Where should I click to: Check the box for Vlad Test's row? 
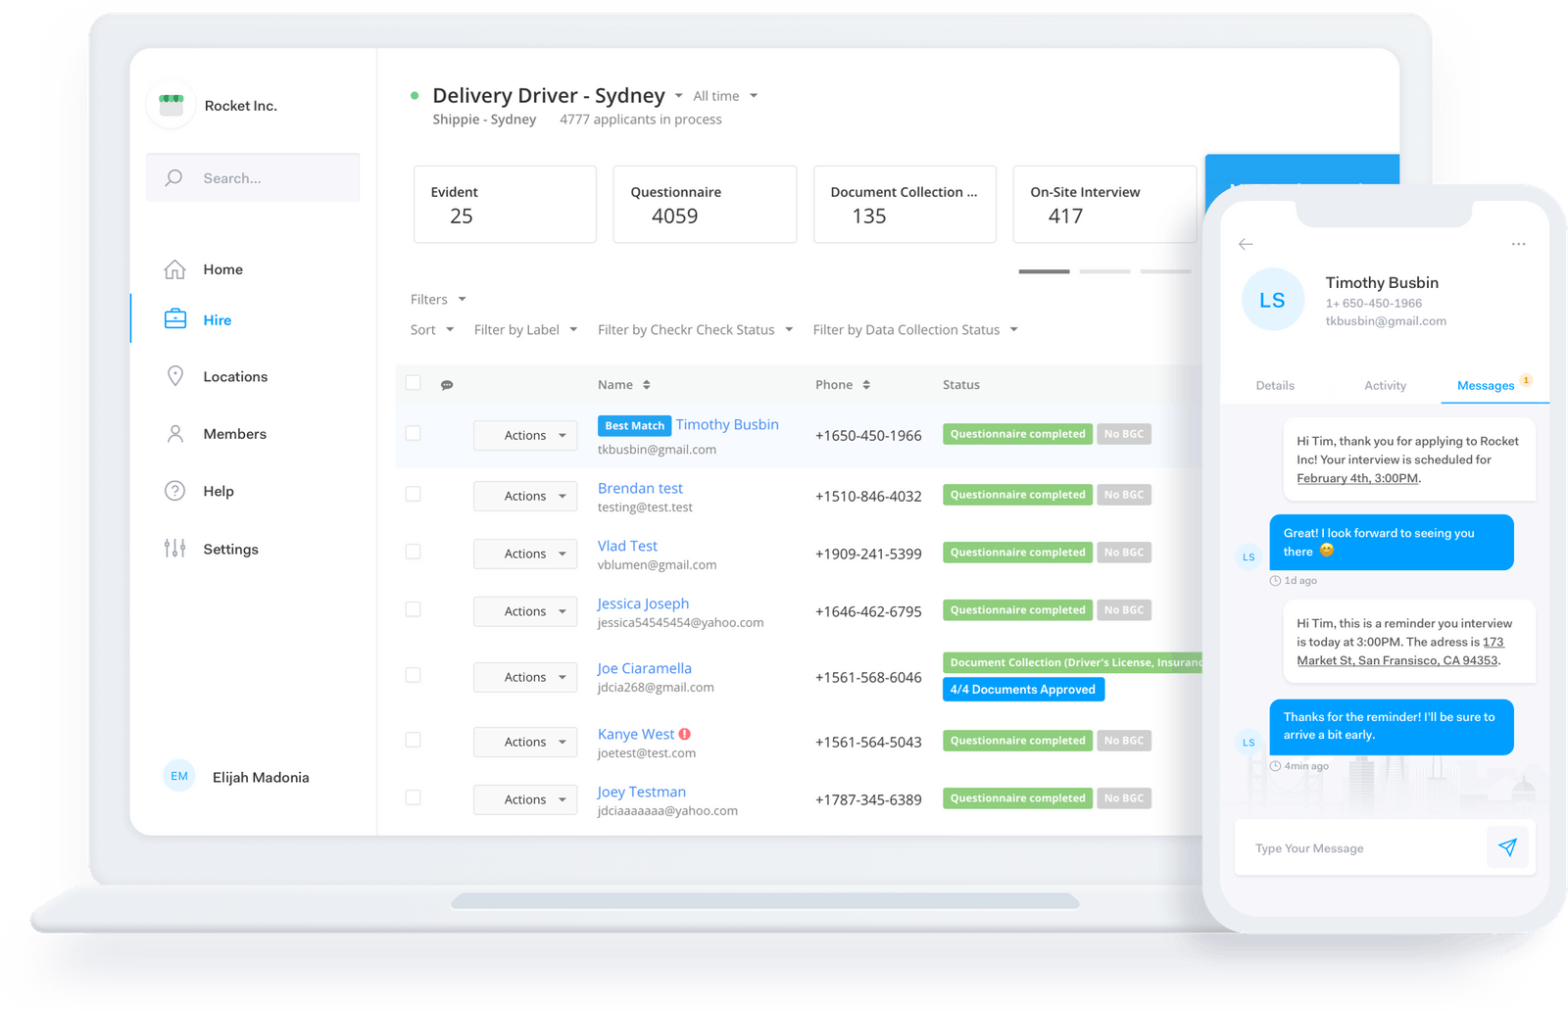tap(414, 552)
